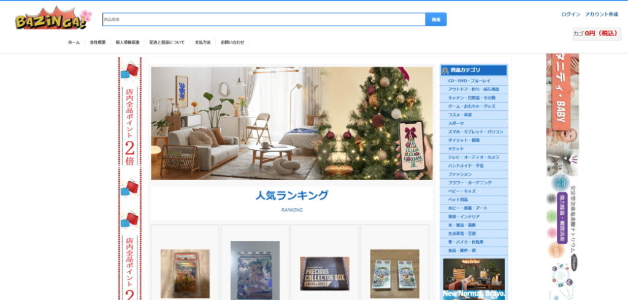The width and height of the screenshot is (628, 300).
Task: Select 配送と返品について menu item
Action: [167, 42]
